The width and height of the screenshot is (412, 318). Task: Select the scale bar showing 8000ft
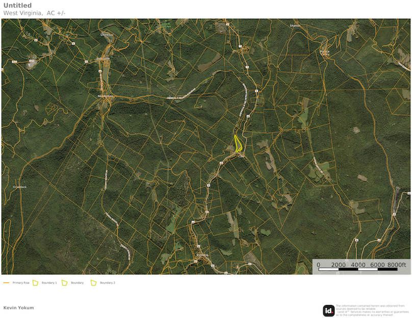click(397, 265)
